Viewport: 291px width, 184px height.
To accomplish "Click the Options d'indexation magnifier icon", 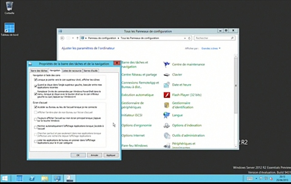I will (166, 125).
